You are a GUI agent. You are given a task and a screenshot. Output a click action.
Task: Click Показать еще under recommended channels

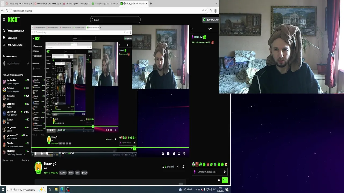coord(8,160)
